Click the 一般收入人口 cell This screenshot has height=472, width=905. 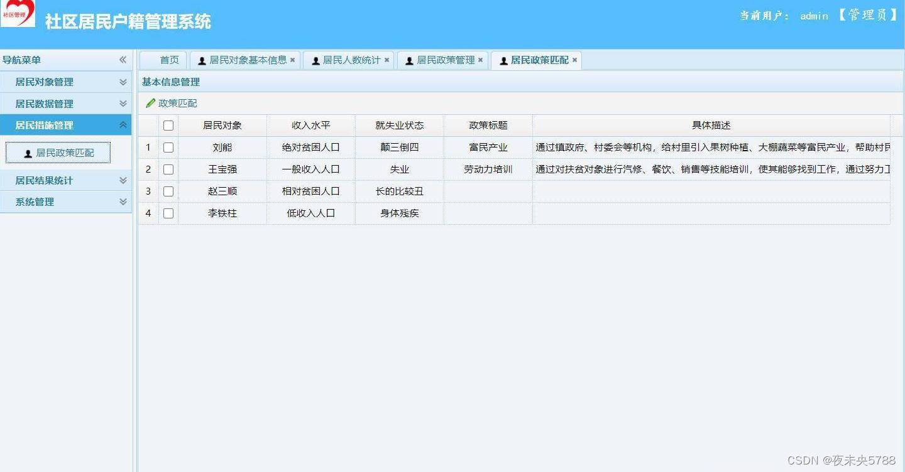tap(311, 169)
